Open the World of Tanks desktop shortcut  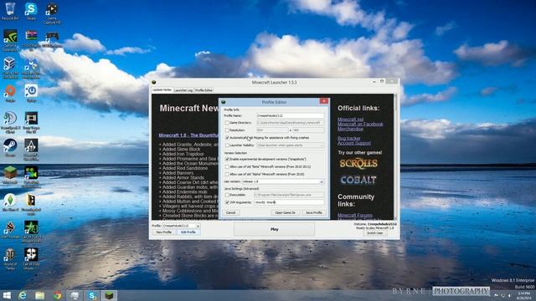(x=10, y=258)
